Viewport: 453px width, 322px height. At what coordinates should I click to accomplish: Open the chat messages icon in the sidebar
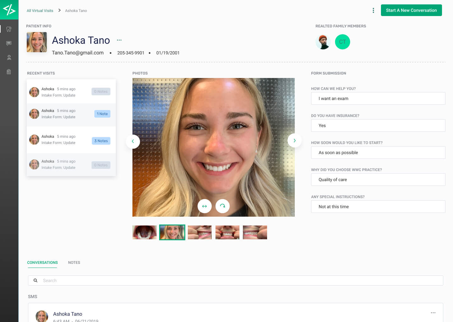coord(9,43)
